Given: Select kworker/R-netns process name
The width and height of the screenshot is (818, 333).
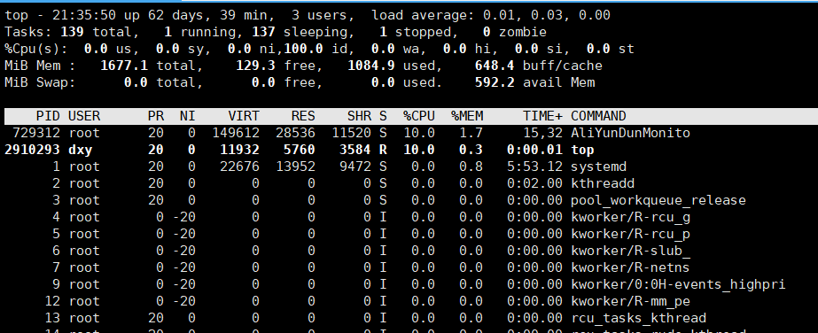Looking at the screenshot, I should tap(630, 267).
